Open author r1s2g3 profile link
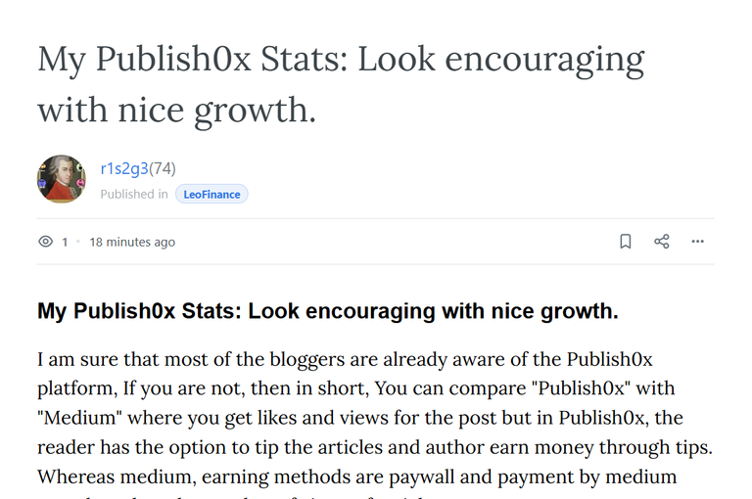The width and height of the screenshot is (752, 499). click(x=124, y=168)
